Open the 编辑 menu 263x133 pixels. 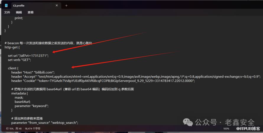coord(19,12)
